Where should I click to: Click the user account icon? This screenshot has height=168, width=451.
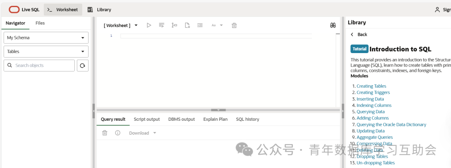tap(437, 10)
